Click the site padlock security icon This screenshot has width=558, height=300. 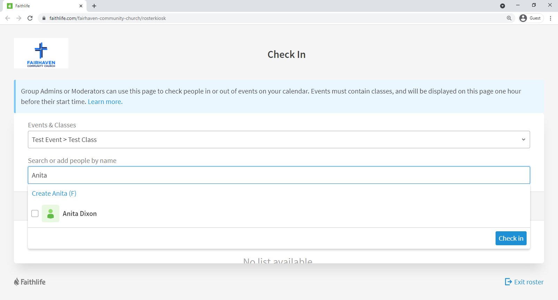pyautogui.click(x=44, y=18)
